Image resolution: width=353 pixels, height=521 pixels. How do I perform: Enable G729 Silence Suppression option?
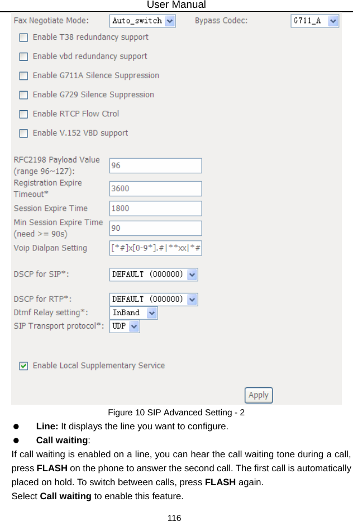[23, 95]
